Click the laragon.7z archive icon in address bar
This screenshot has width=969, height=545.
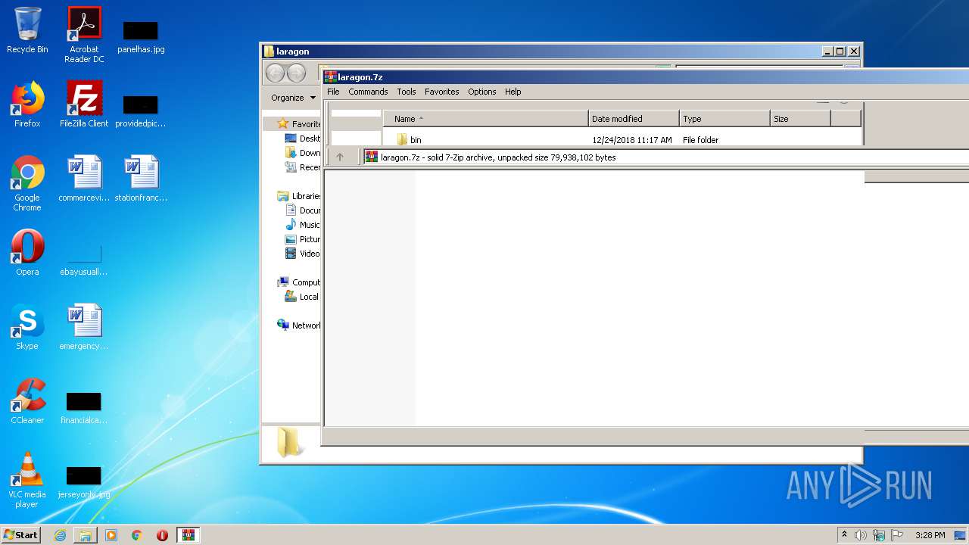click(x=371, y=157)
